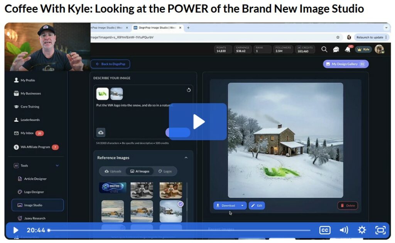The height and width of the screenshot is (243, 395).
Task: Click the Back to DsgnPop button
Action: (x=110, y=64)
